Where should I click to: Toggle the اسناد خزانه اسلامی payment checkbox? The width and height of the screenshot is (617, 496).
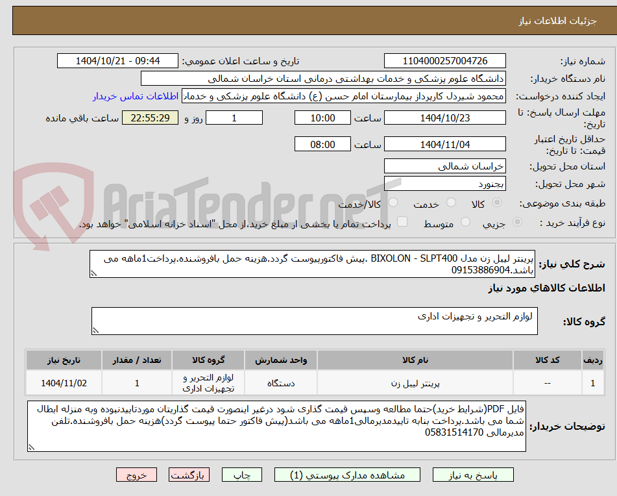(402, 222)
